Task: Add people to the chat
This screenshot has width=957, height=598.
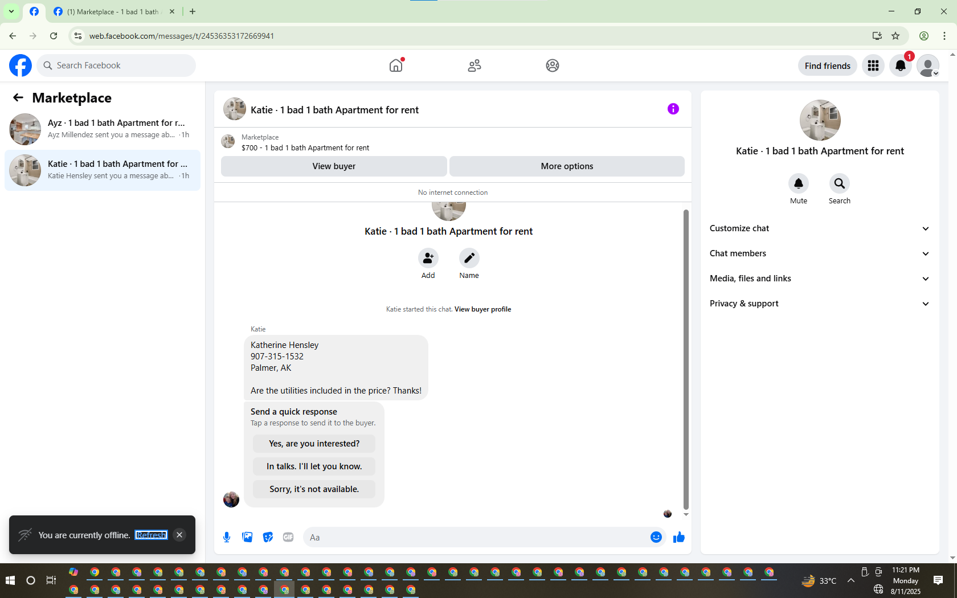Action: 428,258
